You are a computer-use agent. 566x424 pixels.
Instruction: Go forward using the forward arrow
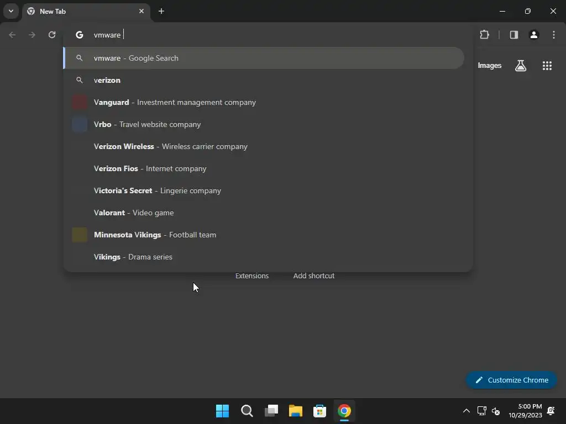[x=32, y=35]
